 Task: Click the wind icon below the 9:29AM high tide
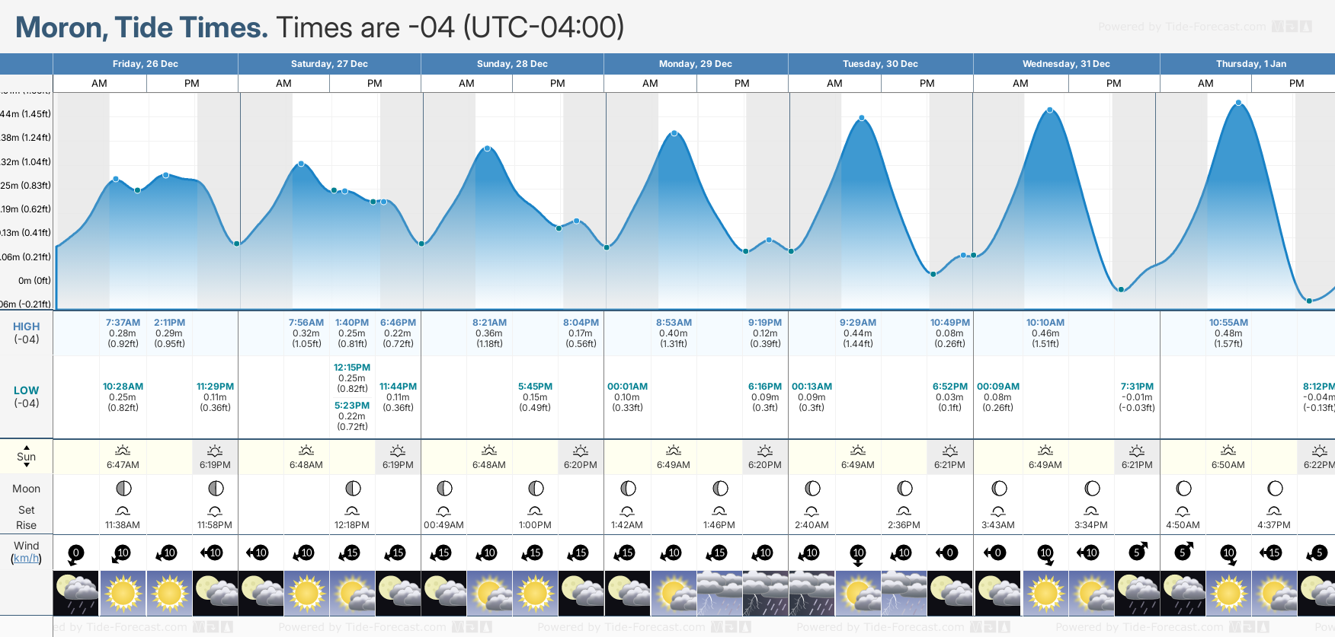point(858,553)
